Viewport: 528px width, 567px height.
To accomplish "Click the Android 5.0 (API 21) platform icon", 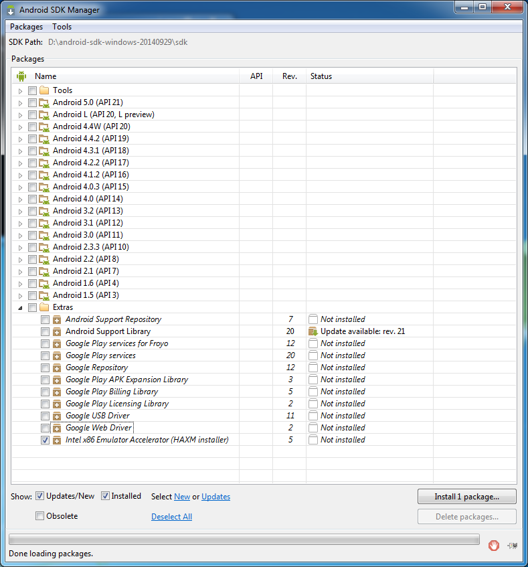I will click(44, 102).
